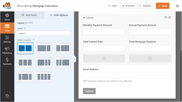Open the Payments panel
The width and height of the screenshot is (182, 102).
[x=7, y=61]
